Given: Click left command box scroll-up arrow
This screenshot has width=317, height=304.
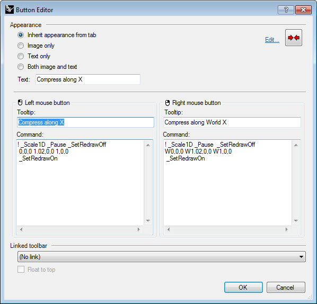Looking at the screenshot, I should point(148,145).
